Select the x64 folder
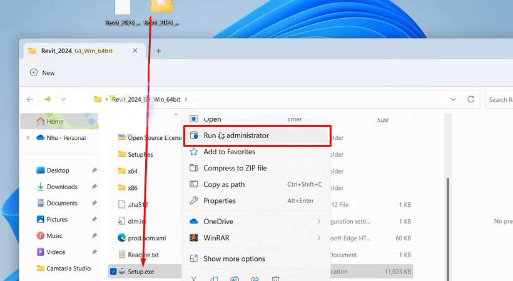Screen dimensions: 513x281 (133, 171)
